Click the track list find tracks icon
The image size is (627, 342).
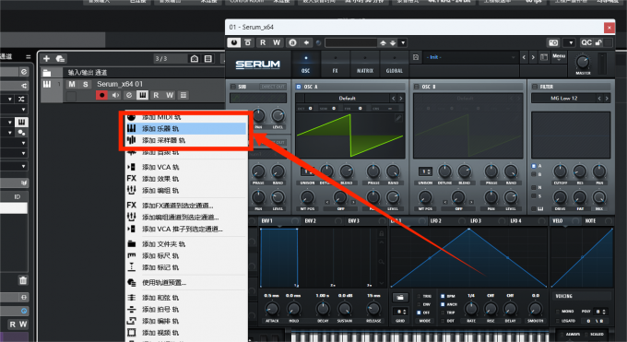tap(195, 59)
